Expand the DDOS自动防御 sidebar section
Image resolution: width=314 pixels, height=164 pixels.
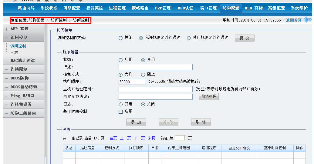(x=24, y=87)
